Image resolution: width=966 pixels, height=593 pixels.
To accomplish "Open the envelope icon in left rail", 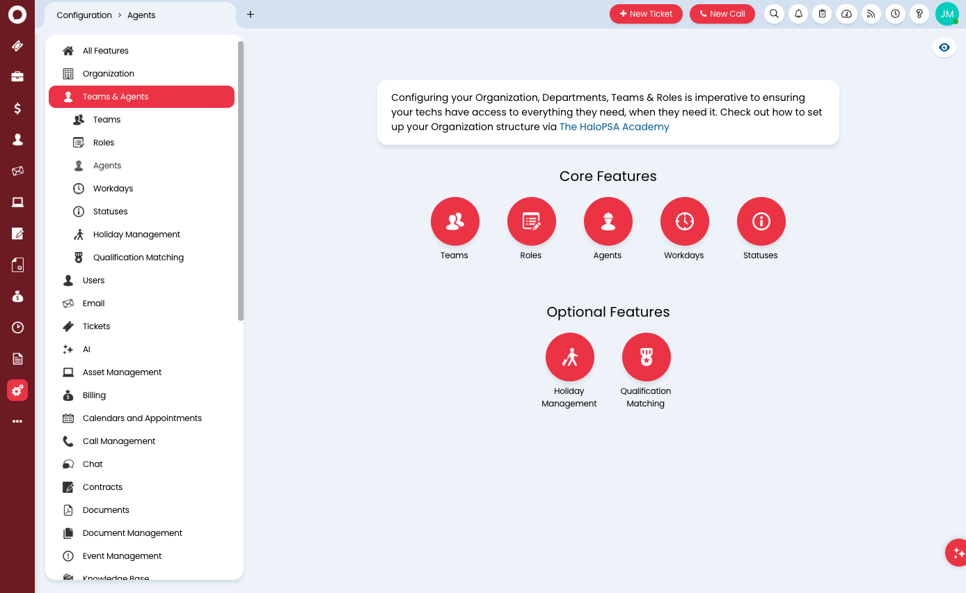I will point(17,171).
